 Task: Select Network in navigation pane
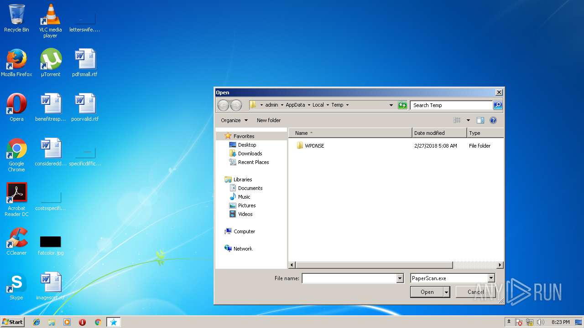[x=243, y=249]
